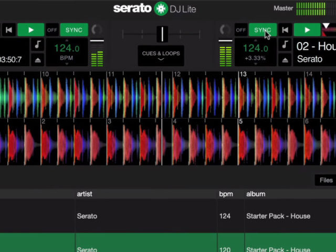The image size is (336, 252).
Task: Click the crossfader handle
Action: coord(162,34)
